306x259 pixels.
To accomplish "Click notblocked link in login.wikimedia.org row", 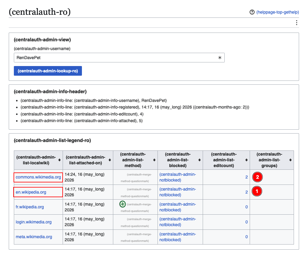I will pyautogui.click(x=178, y=222).
